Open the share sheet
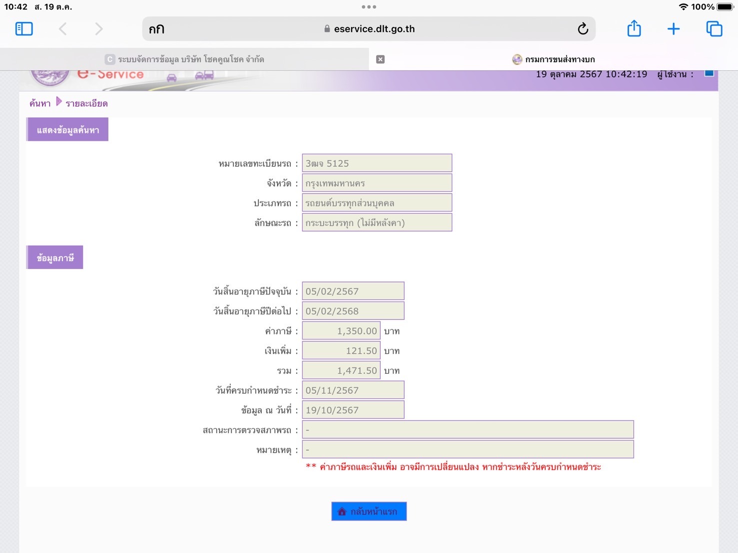The width and height of the screenshot is (738, 553). [634, 28]
